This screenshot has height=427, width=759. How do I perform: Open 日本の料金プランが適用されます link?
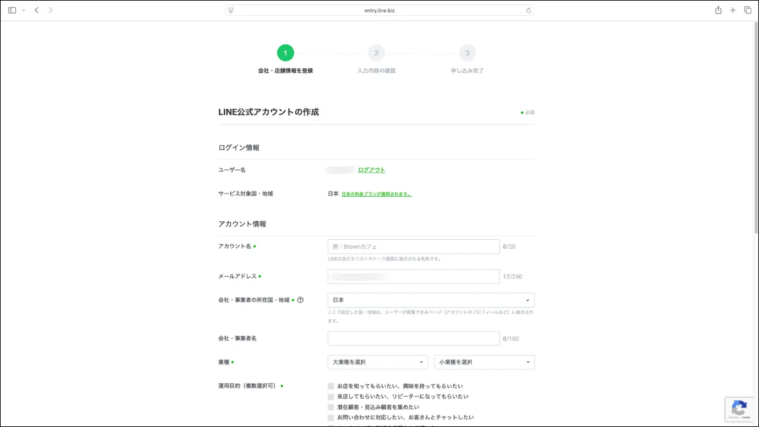376,194
